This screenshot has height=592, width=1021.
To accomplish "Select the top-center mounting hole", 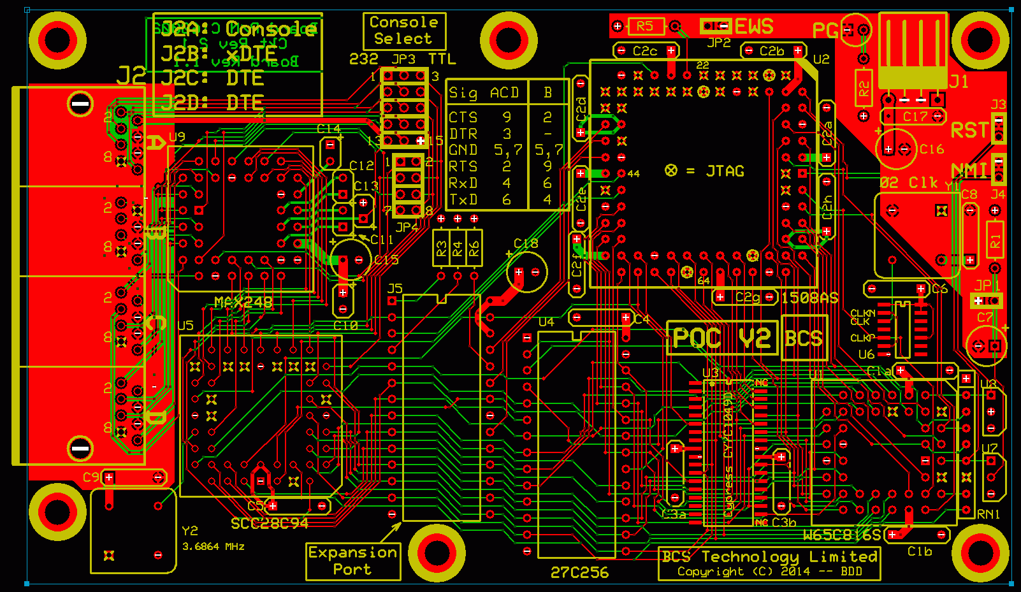I will tap(509, 41).
